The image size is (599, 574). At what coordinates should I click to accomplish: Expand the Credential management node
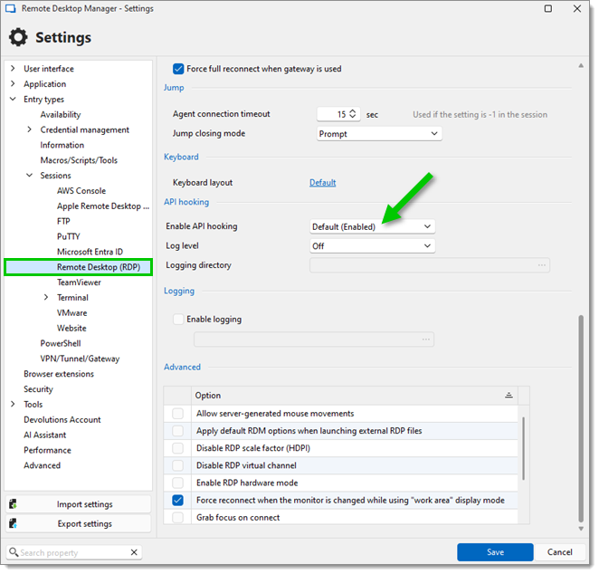(x=30, y=130)
